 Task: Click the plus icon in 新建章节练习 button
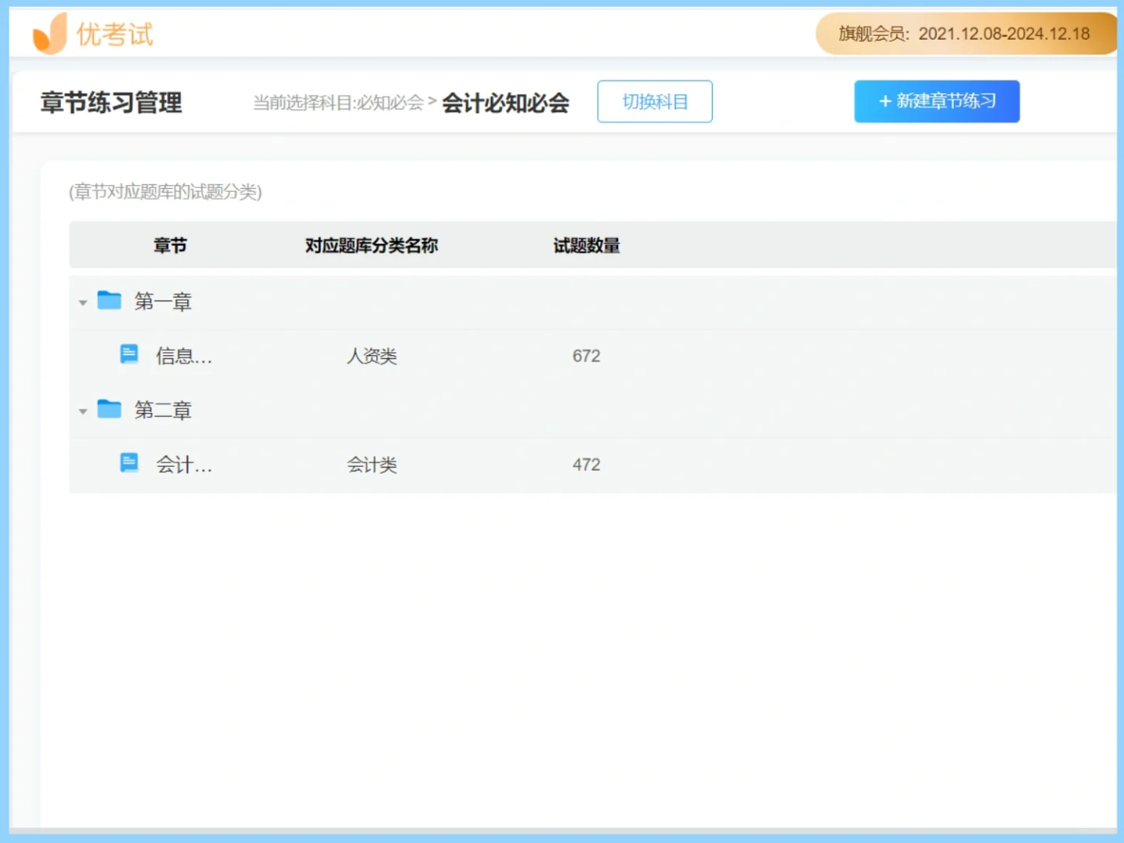tap(884, 101)
